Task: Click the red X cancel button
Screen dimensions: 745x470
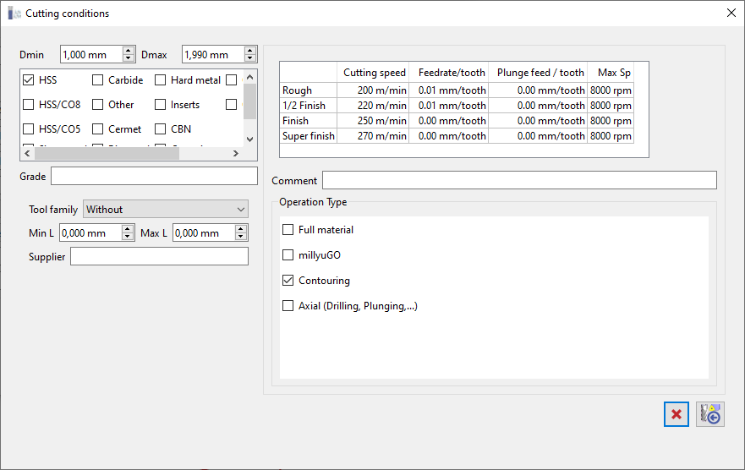Action: [677, 414]
